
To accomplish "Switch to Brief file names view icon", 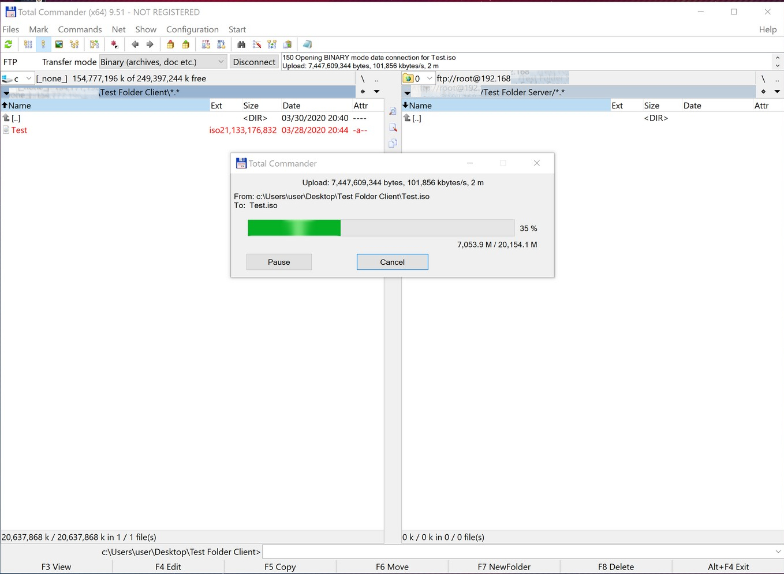I will point(28,44).
